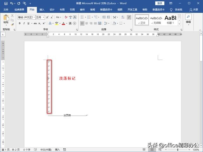This screenshot has width=203, height=152.
Task: Decrease paragraph indent
Action: tap(104, 17)
